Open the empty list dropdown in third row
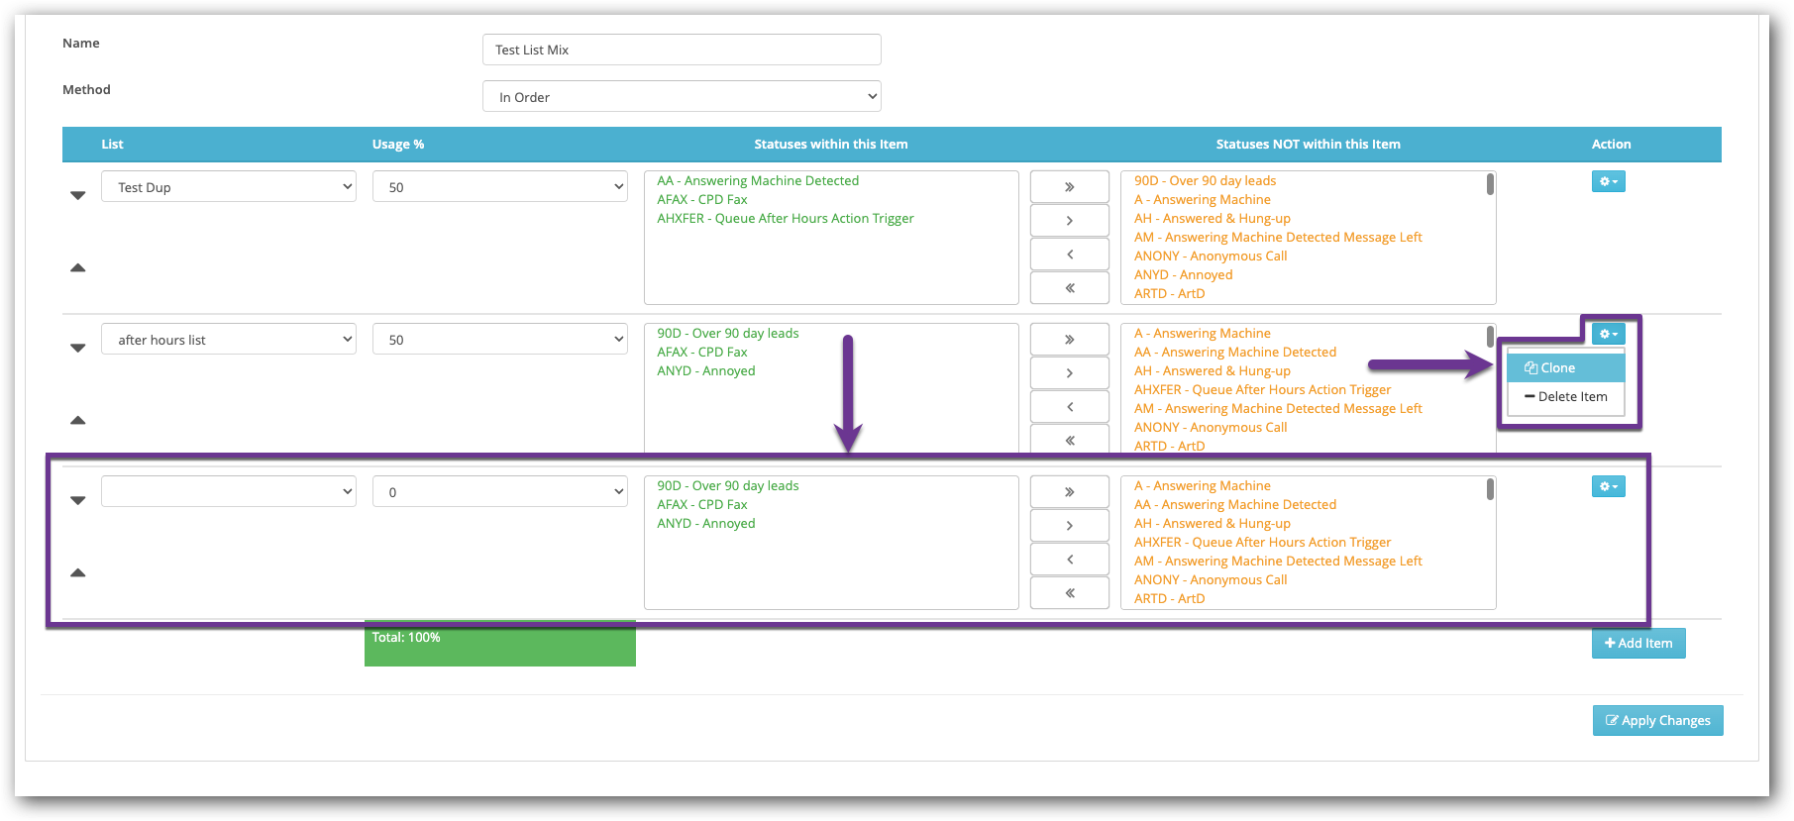This screenshot has width=1794, height=821. (x=229, y=492)
